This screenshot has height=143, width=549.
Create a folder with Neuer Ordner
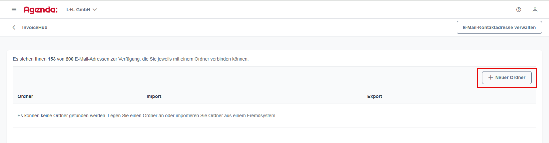point(507,77)
